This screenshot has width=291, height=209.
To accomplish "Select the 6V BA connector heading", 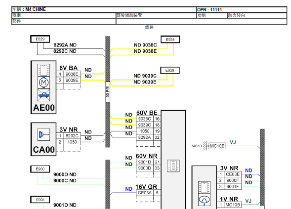I will 69,68.
